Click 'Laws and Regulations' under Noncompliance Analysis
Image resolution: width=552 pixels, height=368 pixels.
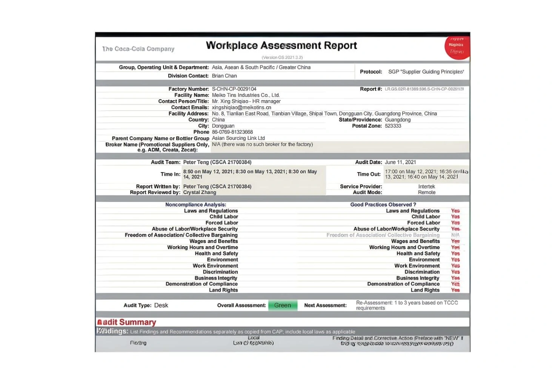click(x=211, y=211)
